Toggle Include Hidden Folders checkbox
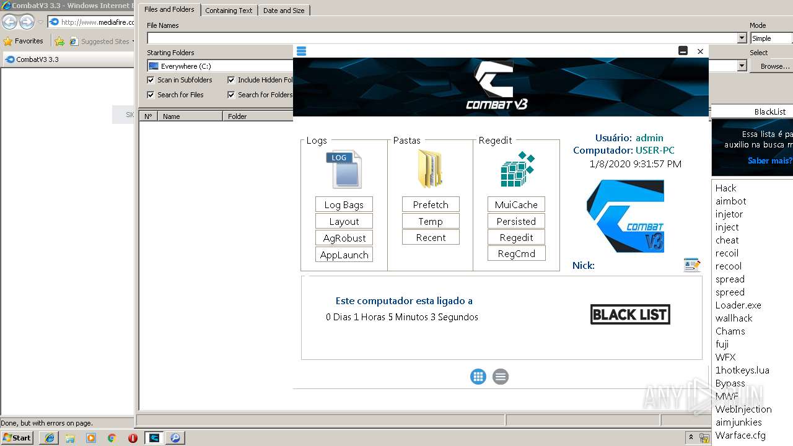The height and width of the screenshot is (446, 793). pos(231,80)
